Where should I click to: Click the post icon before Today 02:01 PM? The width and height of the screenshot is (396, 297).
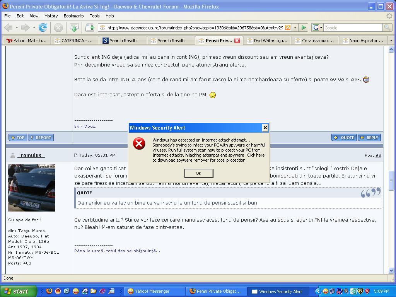tap(76, 155)
